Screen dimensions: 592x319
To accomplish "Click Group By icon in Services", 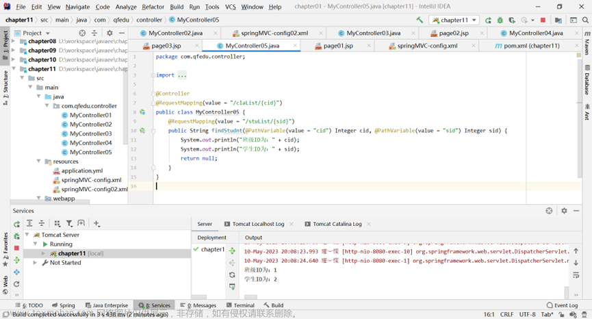I will 57,223.
